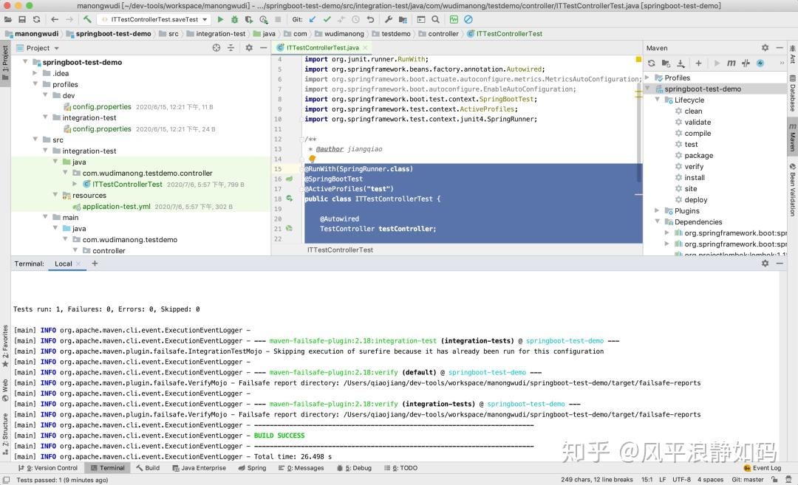Reload all Maven projects
This screenshot has height=485, width=798.
652,63
